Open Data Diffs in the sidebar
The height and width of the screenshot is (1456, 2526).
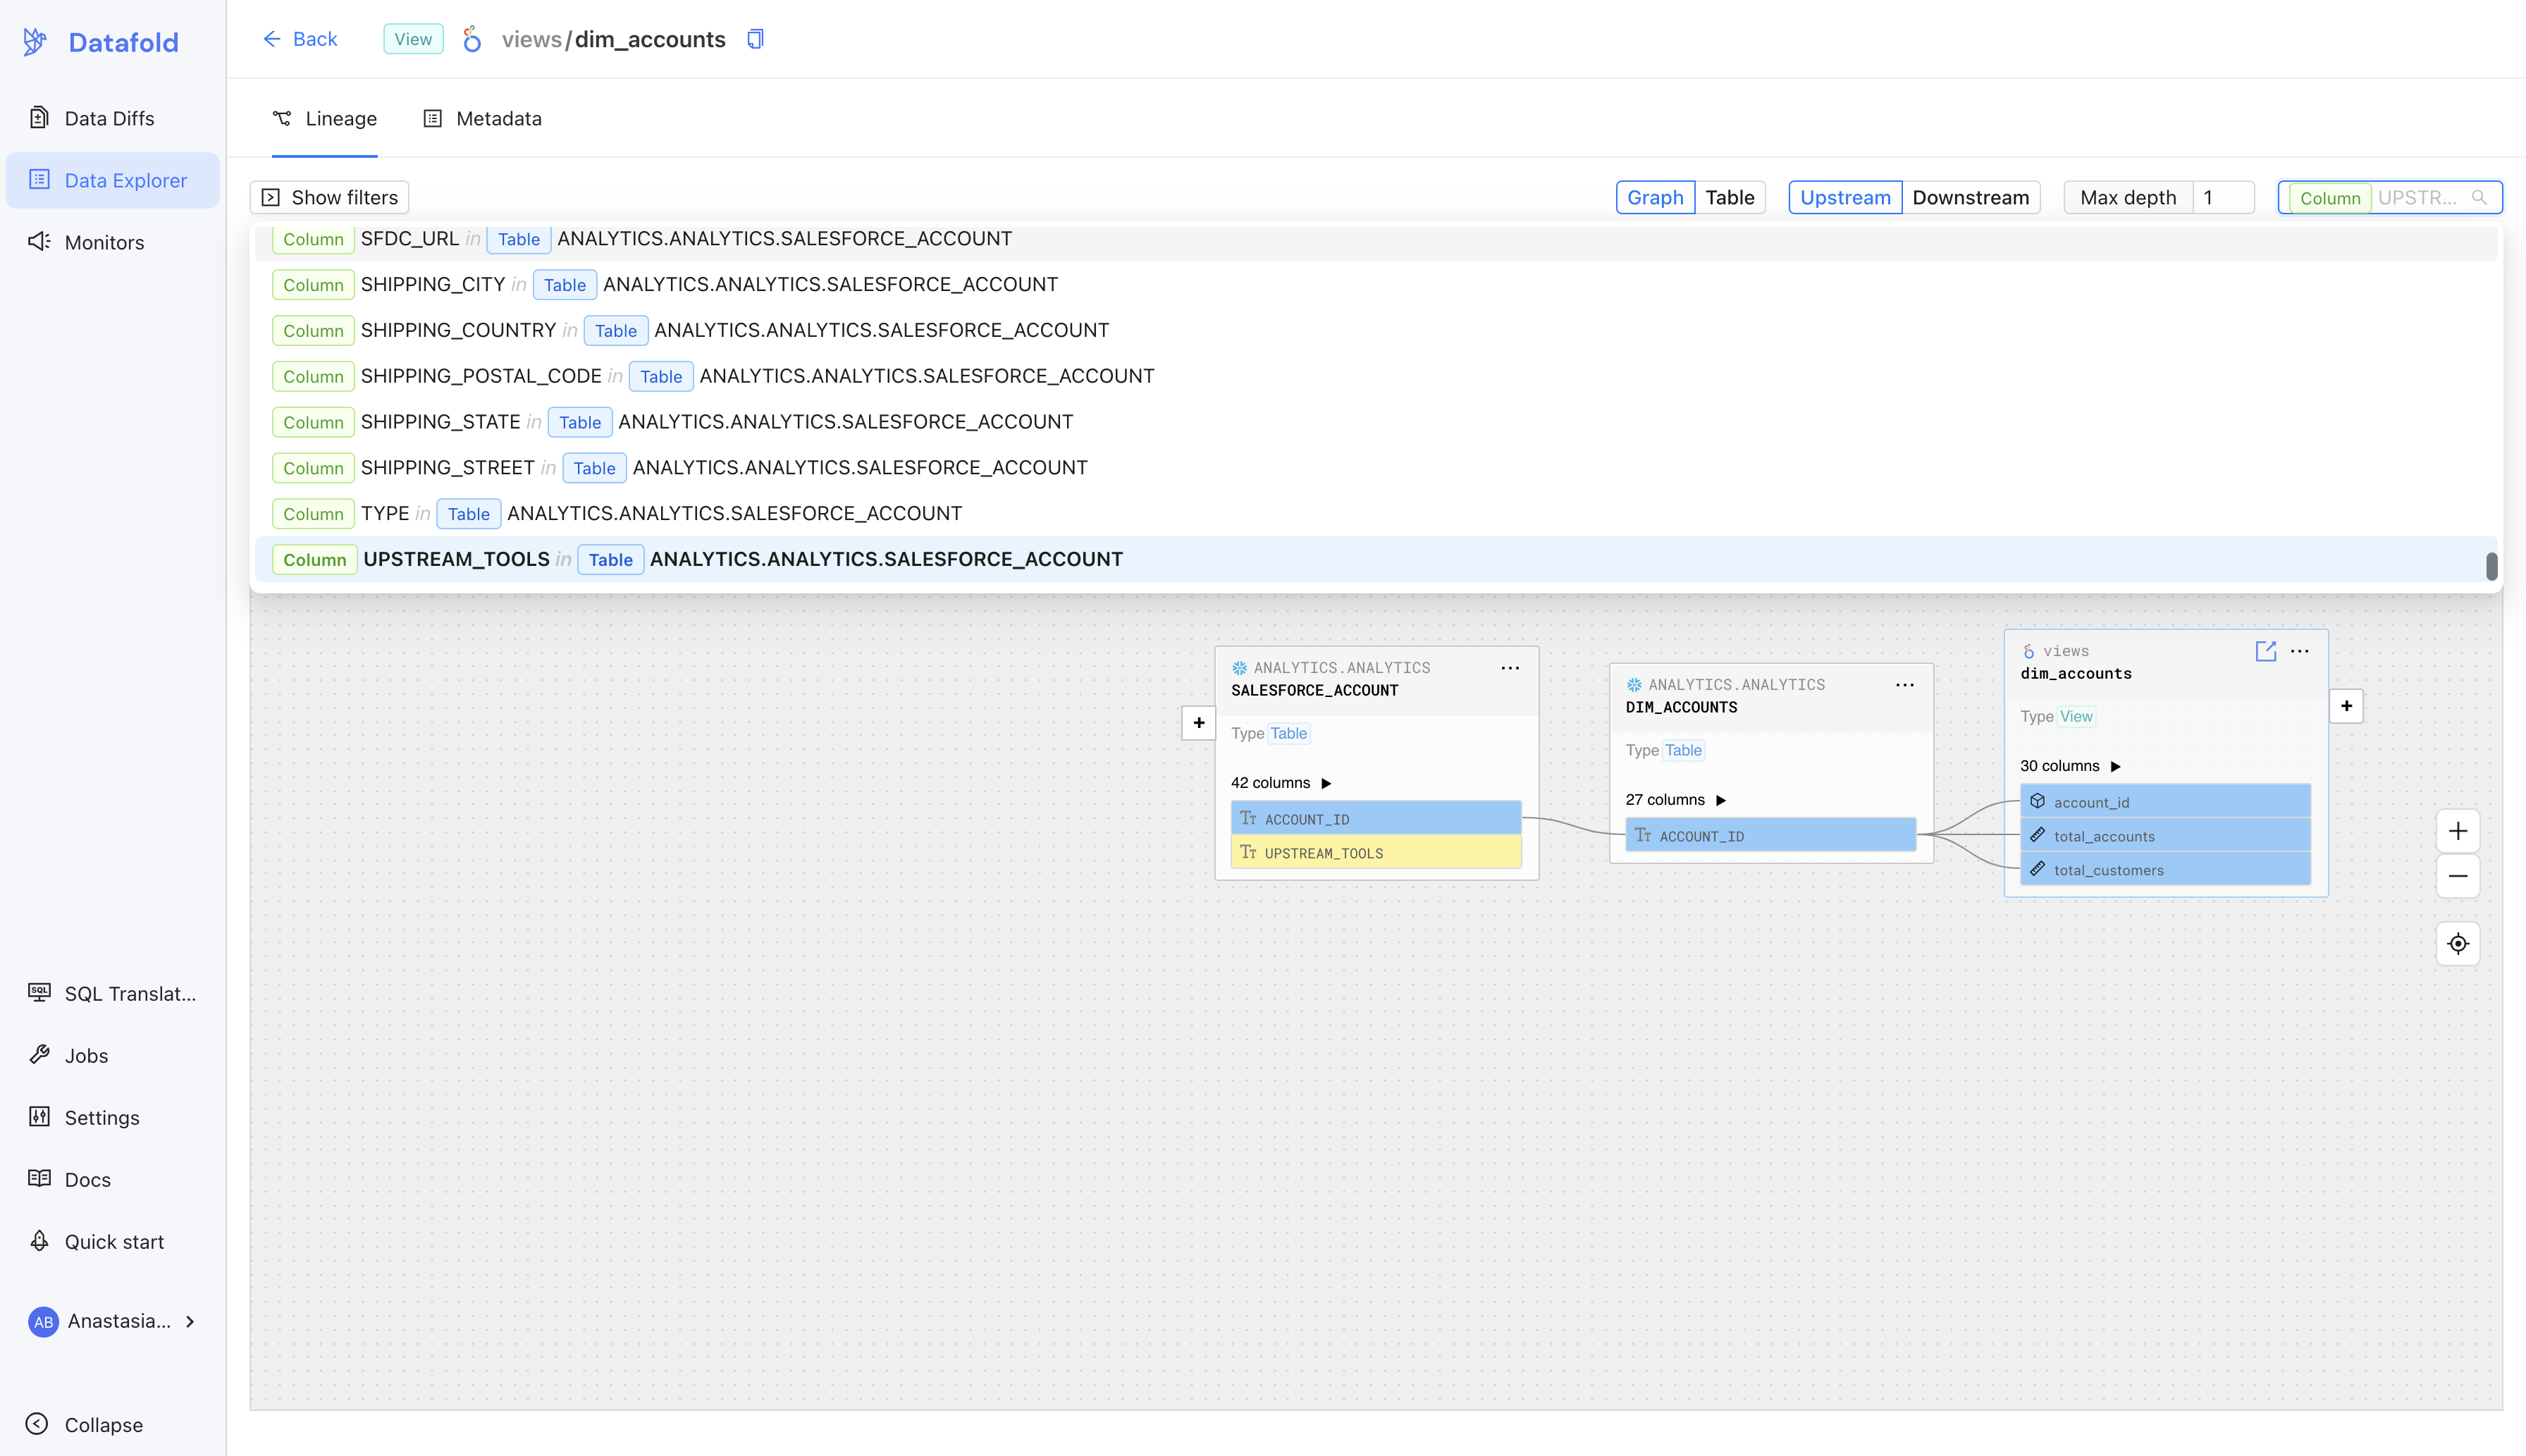[112, 118]
